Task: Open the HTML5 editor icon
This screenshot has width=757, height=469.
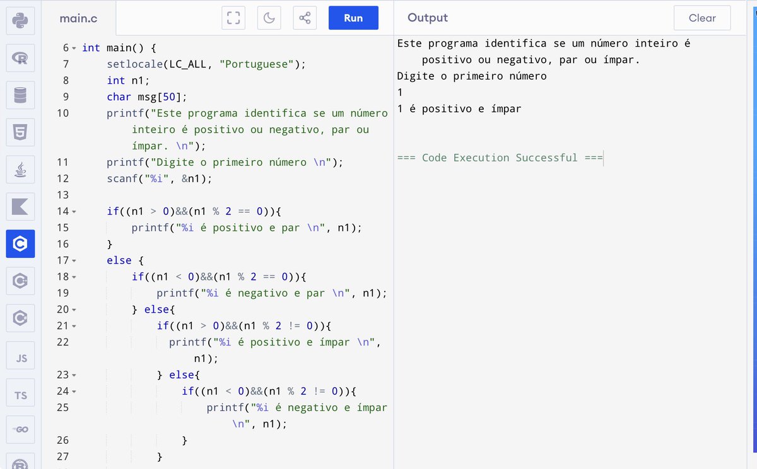Action: click(x=20, y=132)
